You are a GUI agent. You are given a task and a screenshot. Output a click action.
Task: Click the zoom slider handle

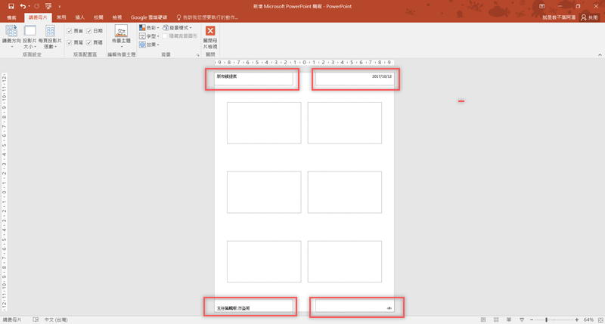pos(546,319)
